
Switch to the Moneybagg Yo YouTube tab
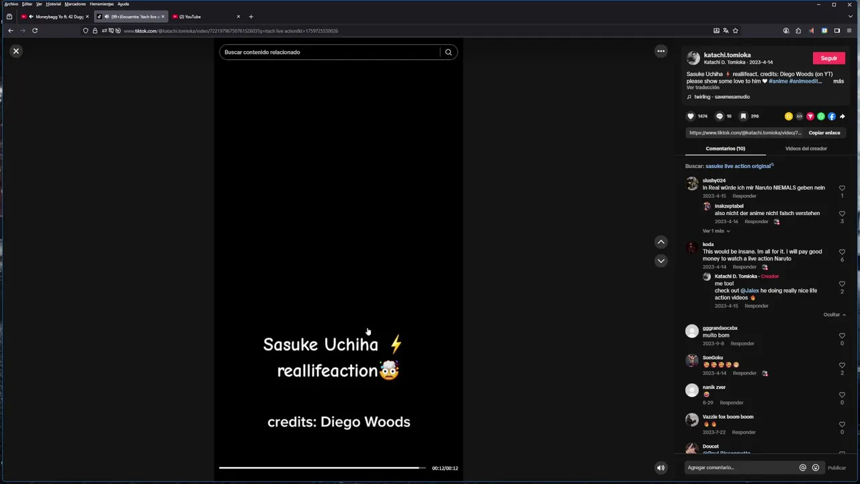[55, 17]
